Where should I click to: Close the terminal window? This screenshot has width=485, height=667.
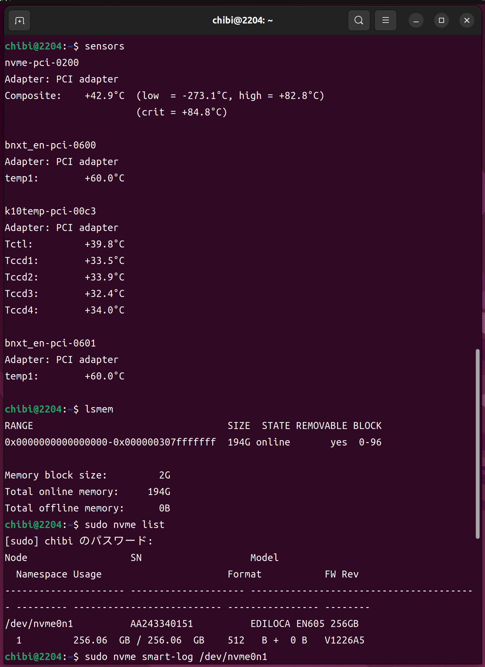click(467, 21)
